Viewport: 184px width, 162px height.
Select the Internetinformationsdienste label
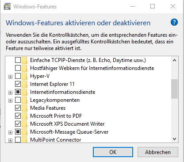click(63, 92)
